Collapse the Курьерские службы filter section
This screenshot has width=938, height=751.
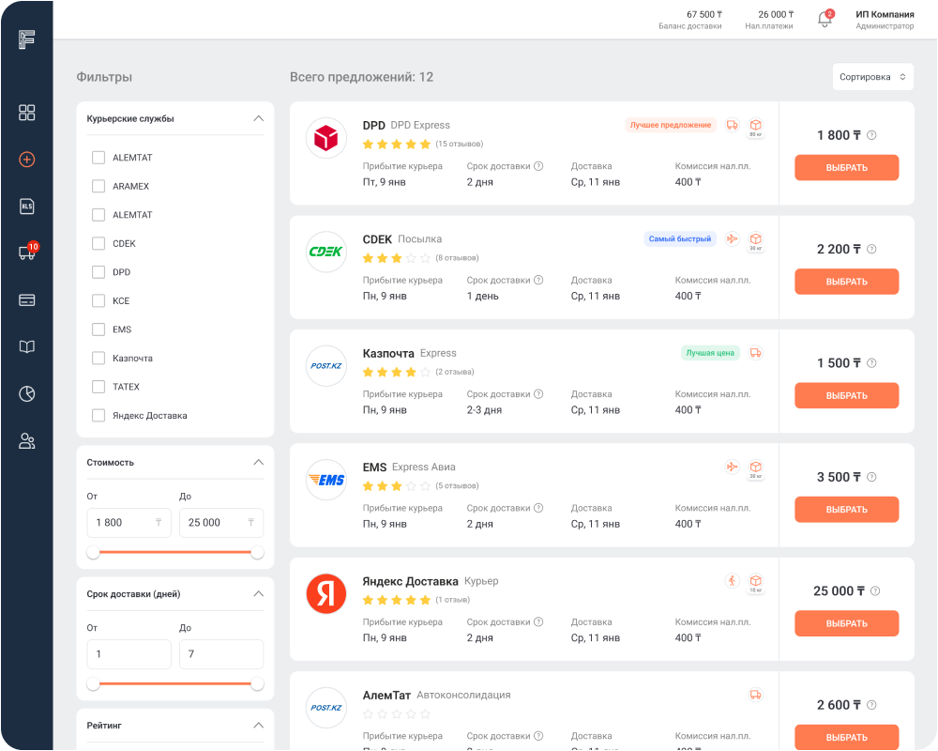pos(259,118)
